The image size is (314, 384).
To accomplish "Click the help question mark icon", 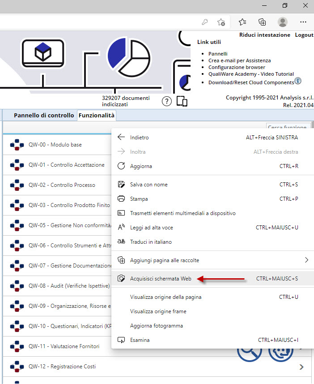I will 167,101.
